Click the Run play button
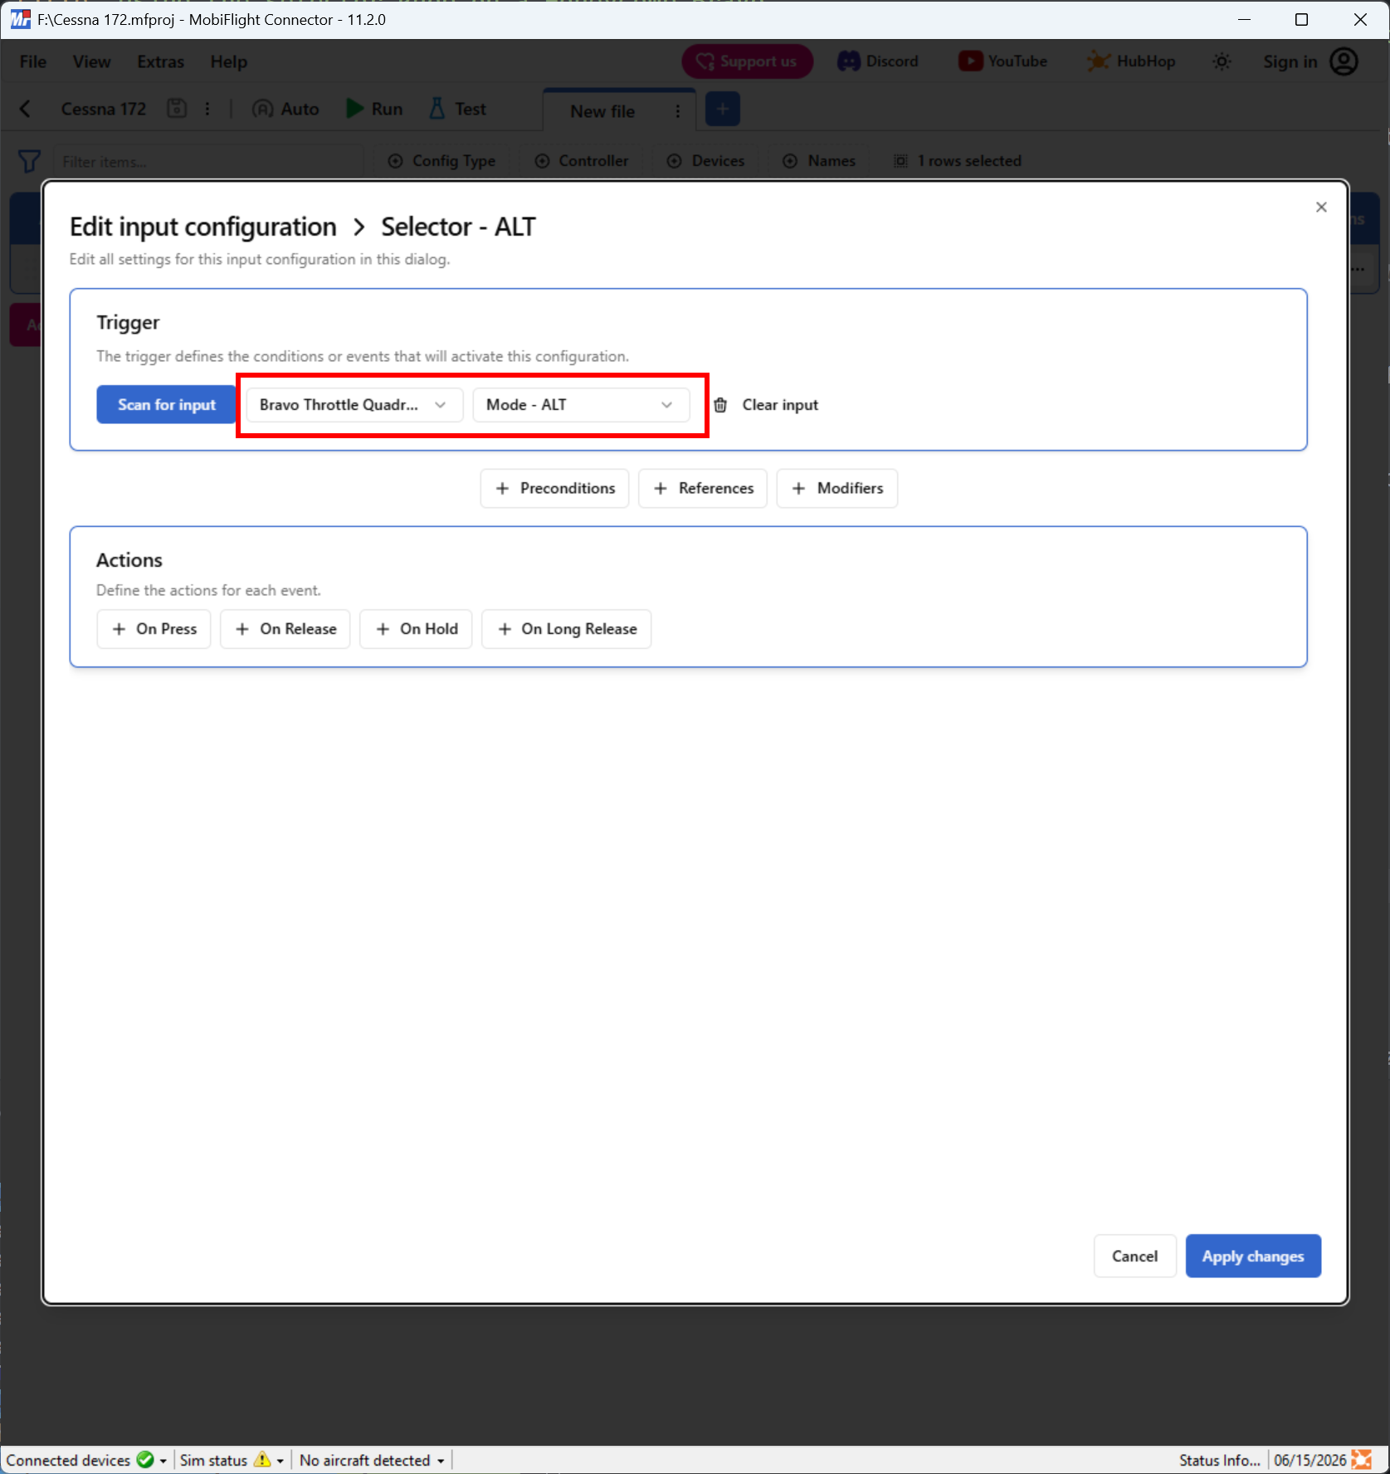The image size is (1390, 1474). [375, 109]
